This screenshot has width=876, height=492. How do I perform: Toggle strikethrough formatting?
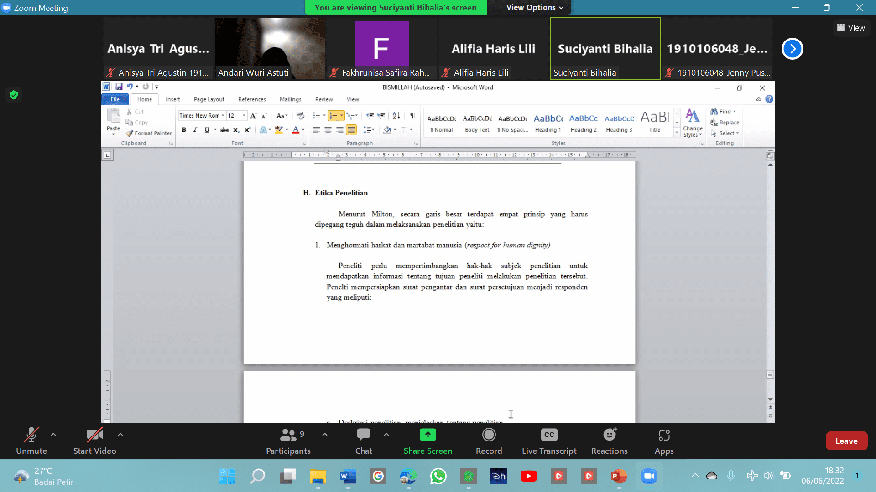point(224,130)
